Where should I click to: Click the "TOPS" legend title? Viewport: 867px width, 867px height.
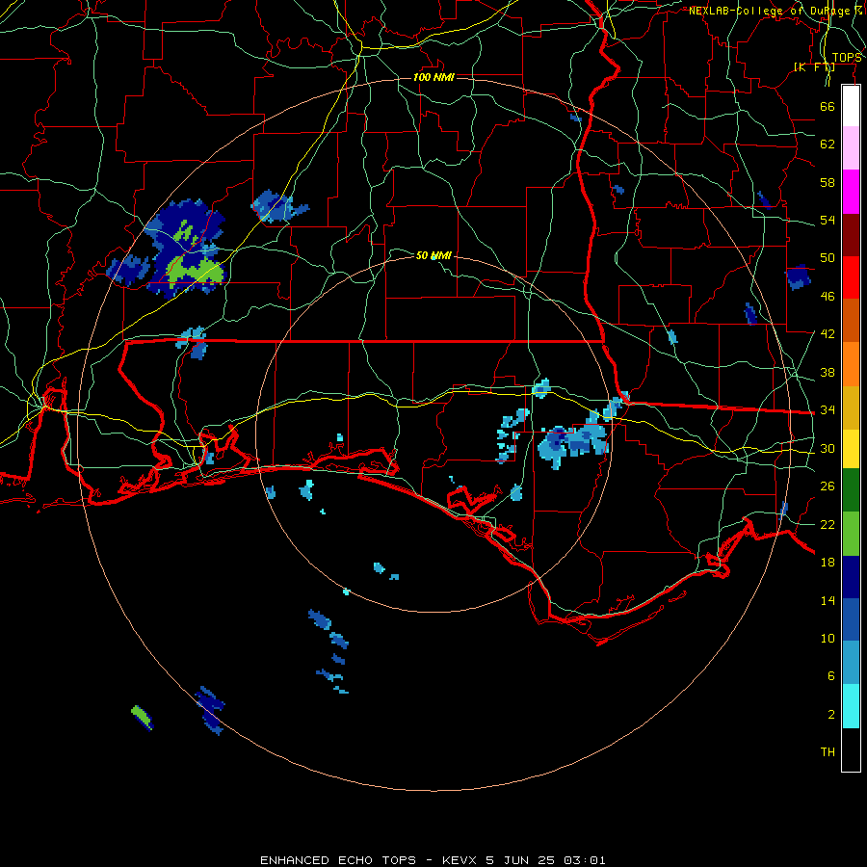pyautogui.click(x=847, y=58)
